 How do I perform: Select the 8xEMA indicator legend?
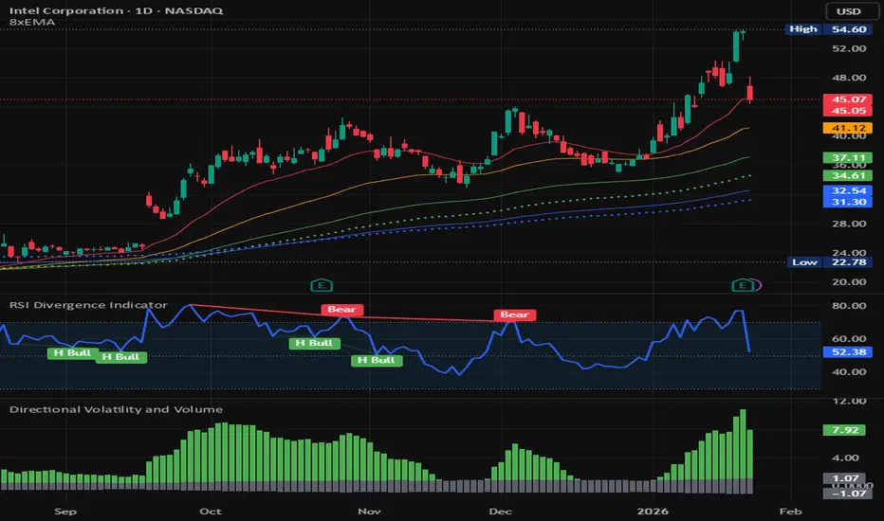[32, 23]
